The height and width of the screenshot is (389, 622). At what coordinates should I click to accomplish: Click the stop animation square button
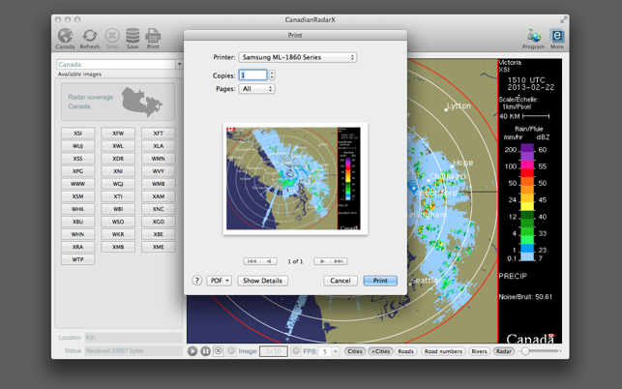(219, 351)
